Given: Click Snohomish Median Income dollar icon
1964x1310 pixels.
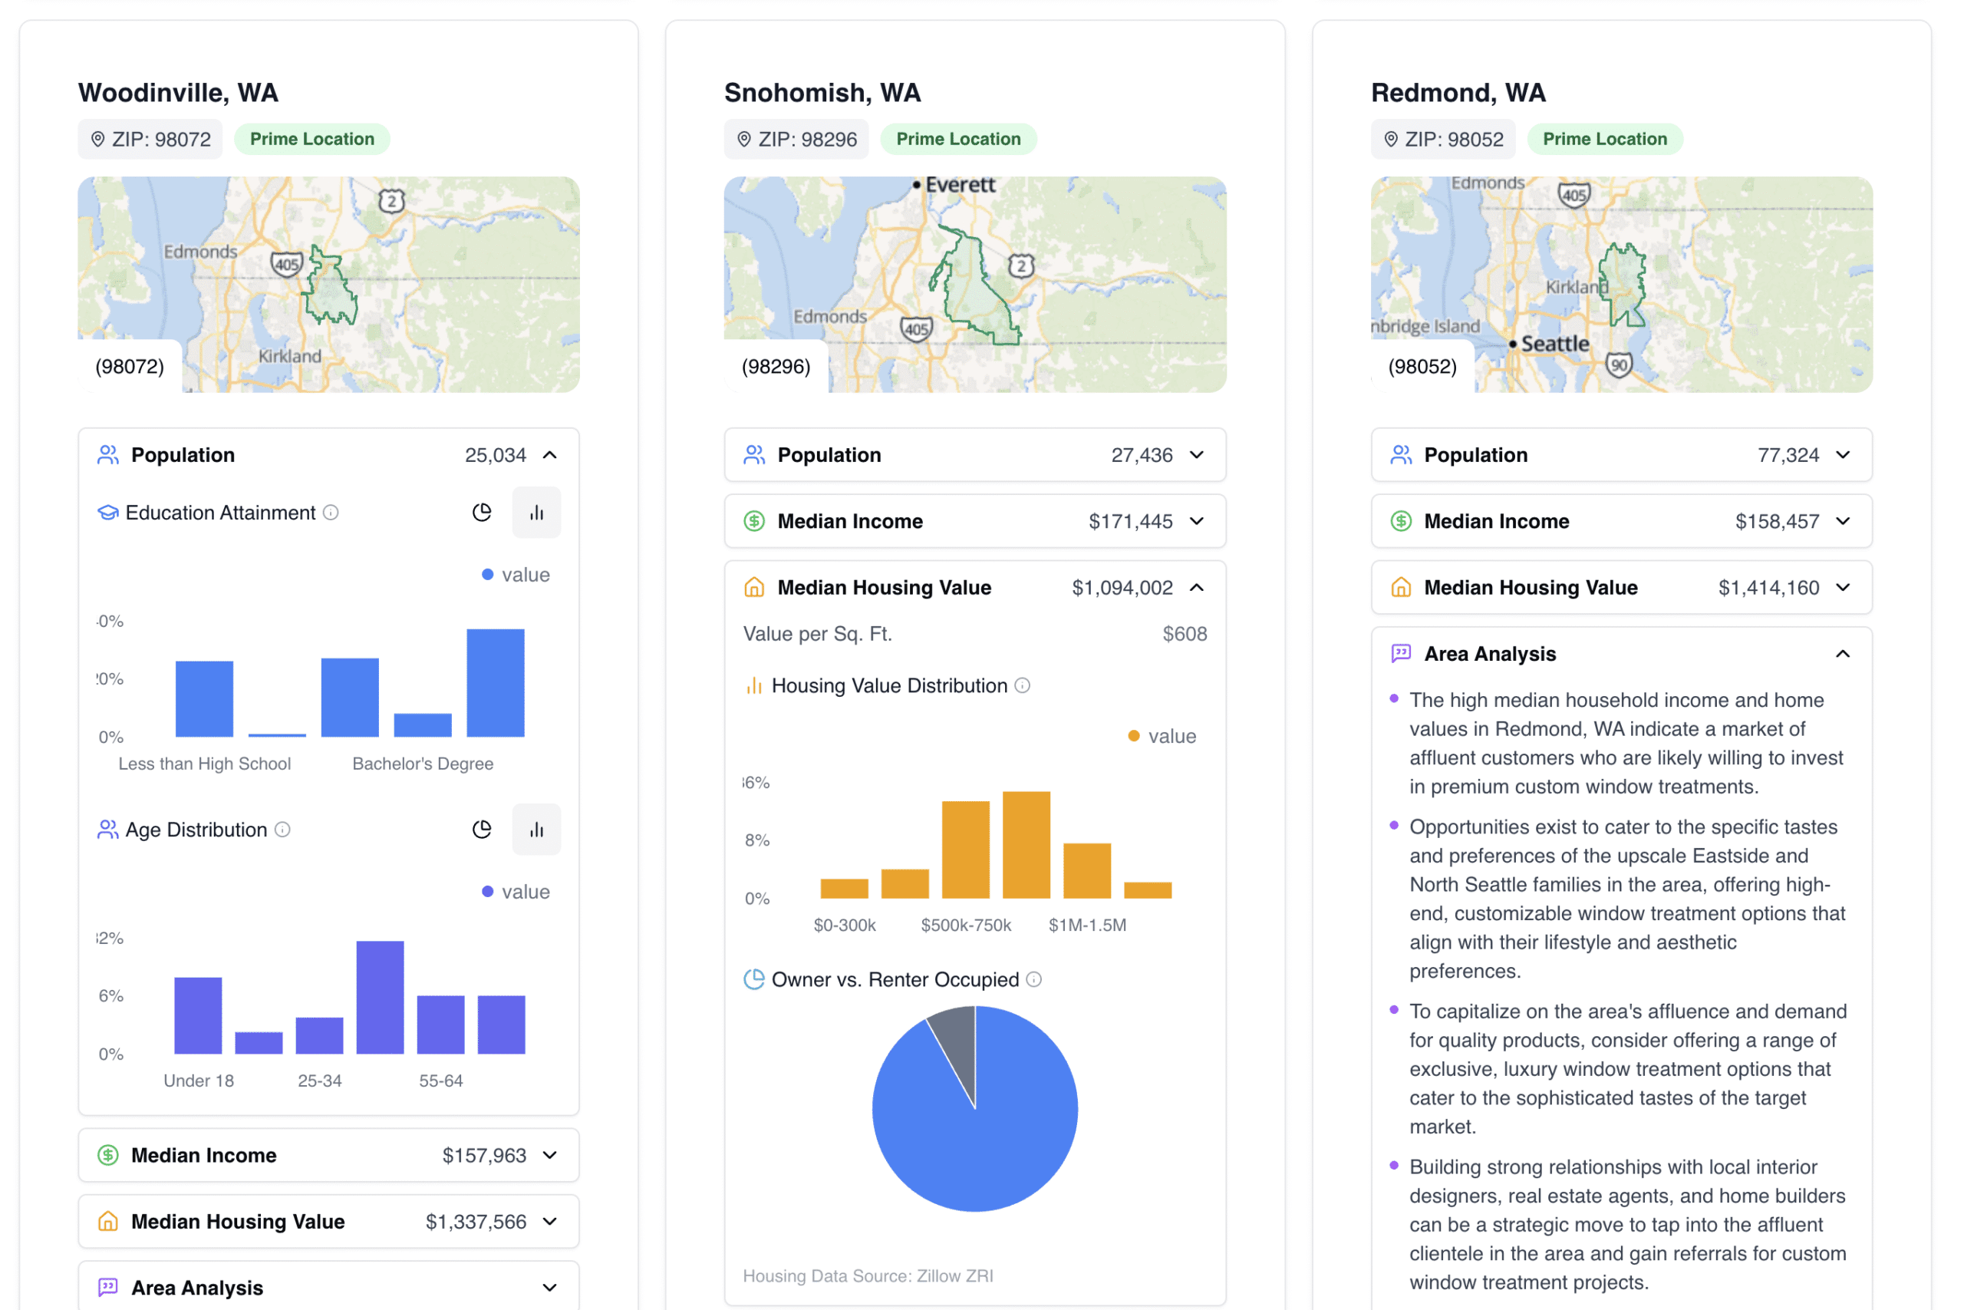Looking at the screenshot, I should point(755,521).
